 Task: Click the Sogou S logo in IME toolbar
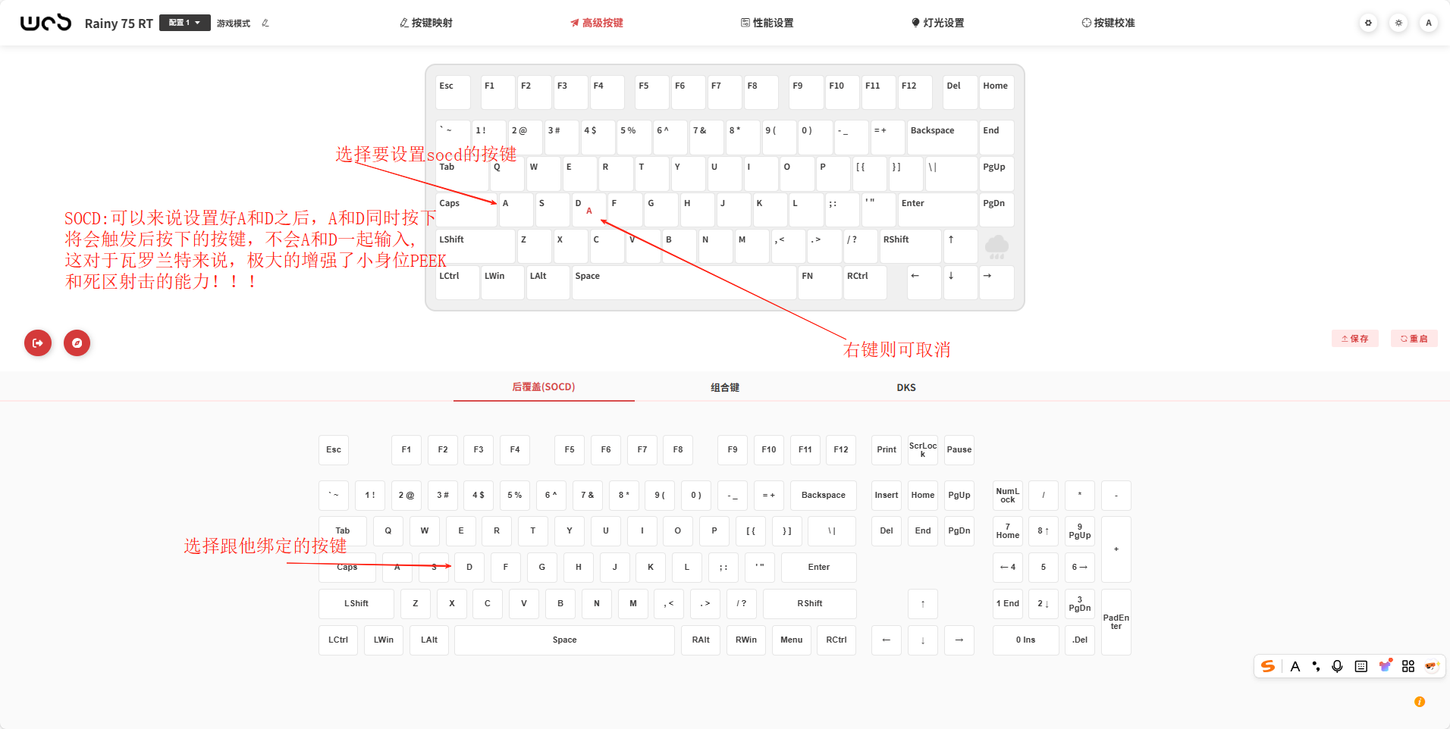click(1268, 666)
